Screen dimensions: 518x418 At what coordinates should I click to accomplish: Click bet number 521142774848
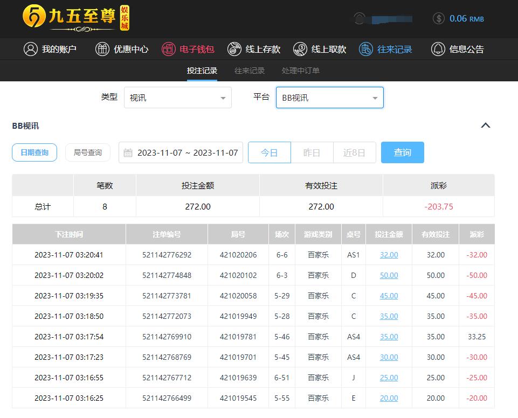point(167,275)
